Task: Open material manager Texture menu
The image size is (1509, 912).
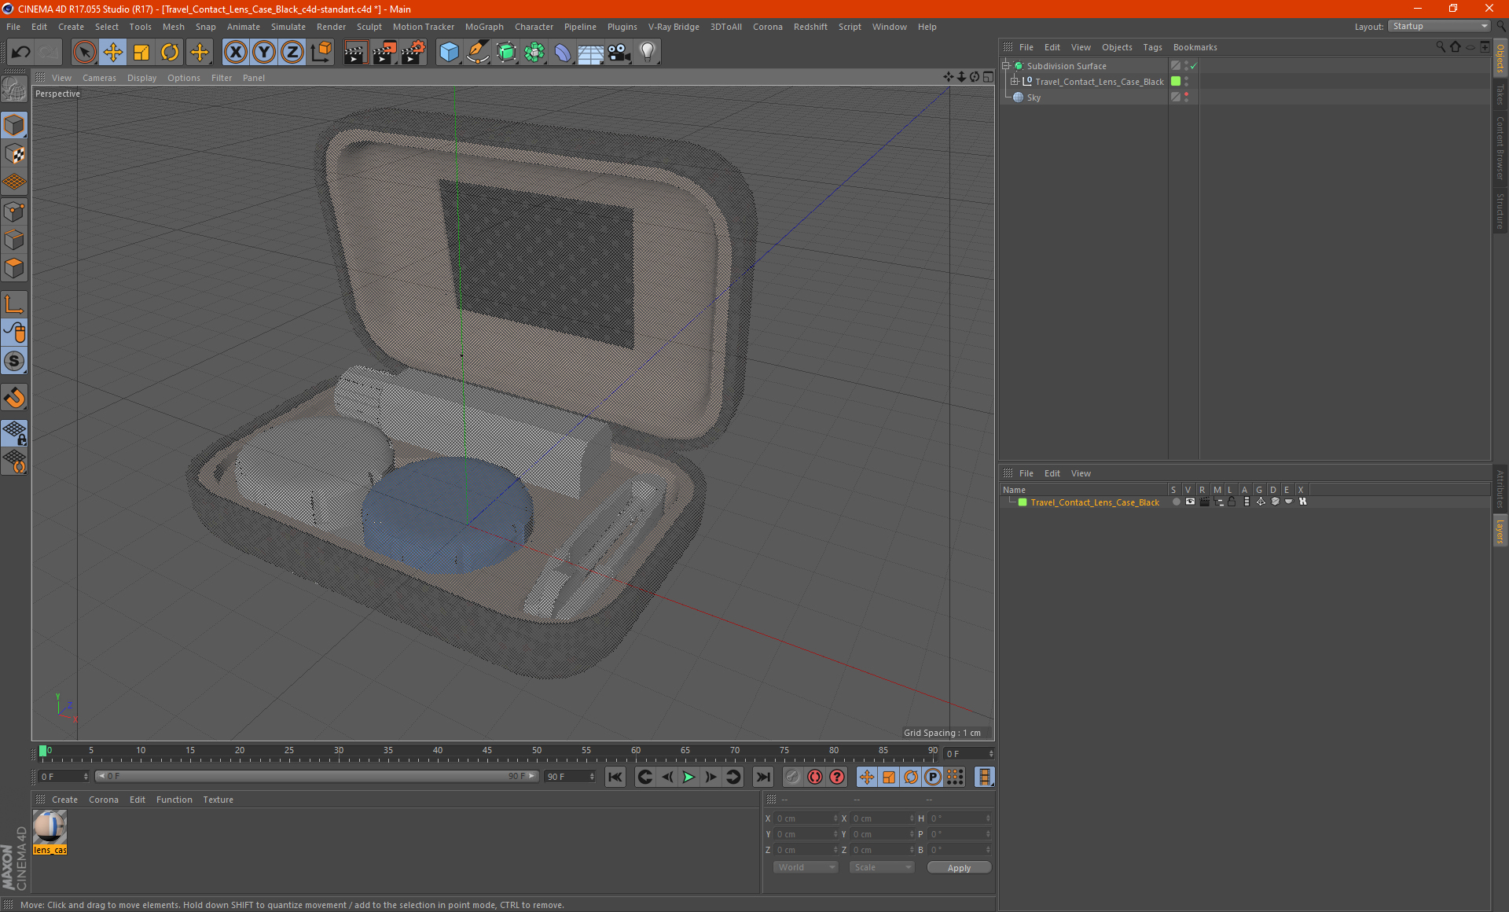Action: click(x=218, y=800)
